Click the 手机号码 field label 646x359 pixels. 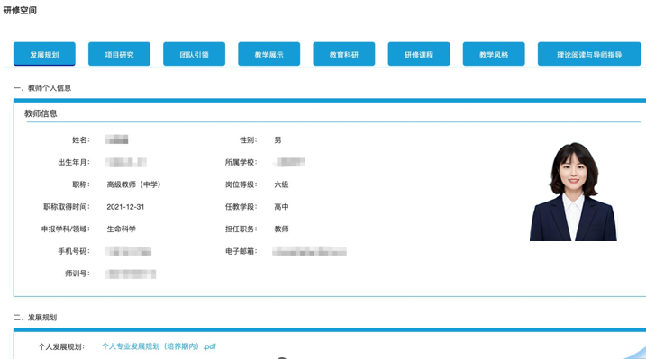(x=74, y=251)
